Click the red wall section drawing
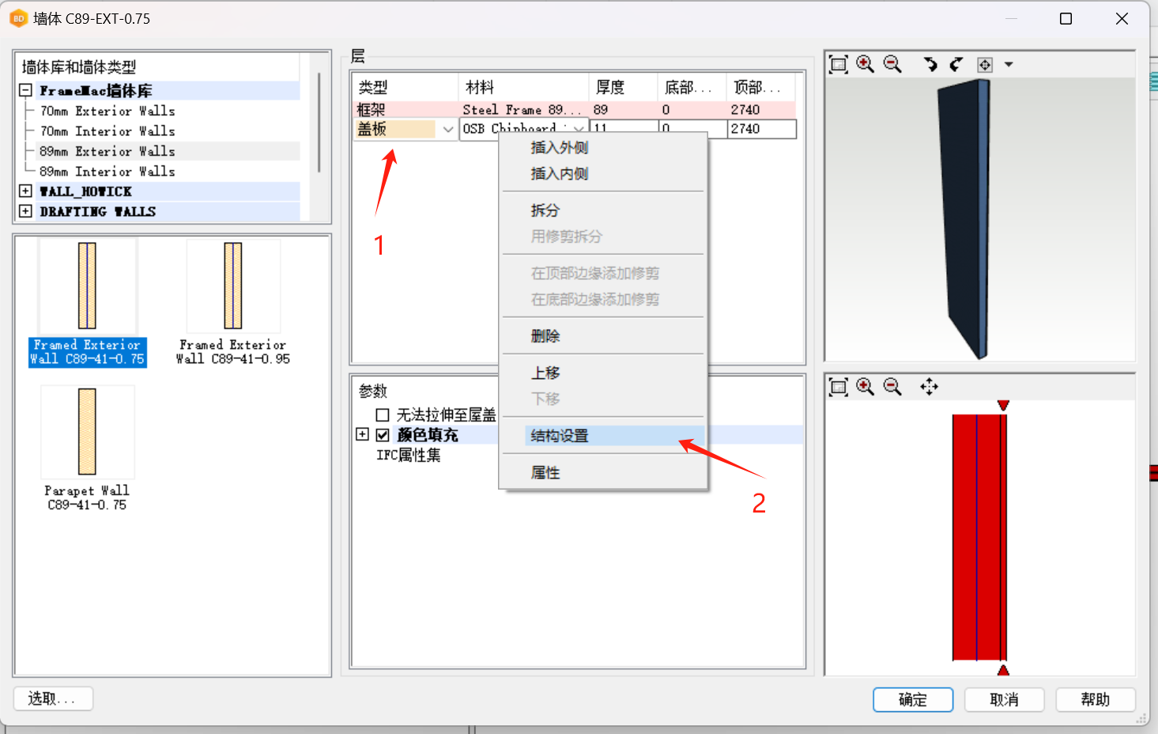This screenshot has width=1158, height=734. [979, 537]
